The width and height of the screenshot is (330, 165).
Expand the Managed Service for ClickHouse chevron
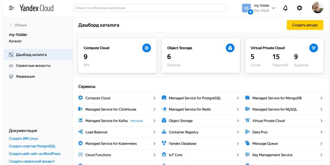[x=154, y=110]
